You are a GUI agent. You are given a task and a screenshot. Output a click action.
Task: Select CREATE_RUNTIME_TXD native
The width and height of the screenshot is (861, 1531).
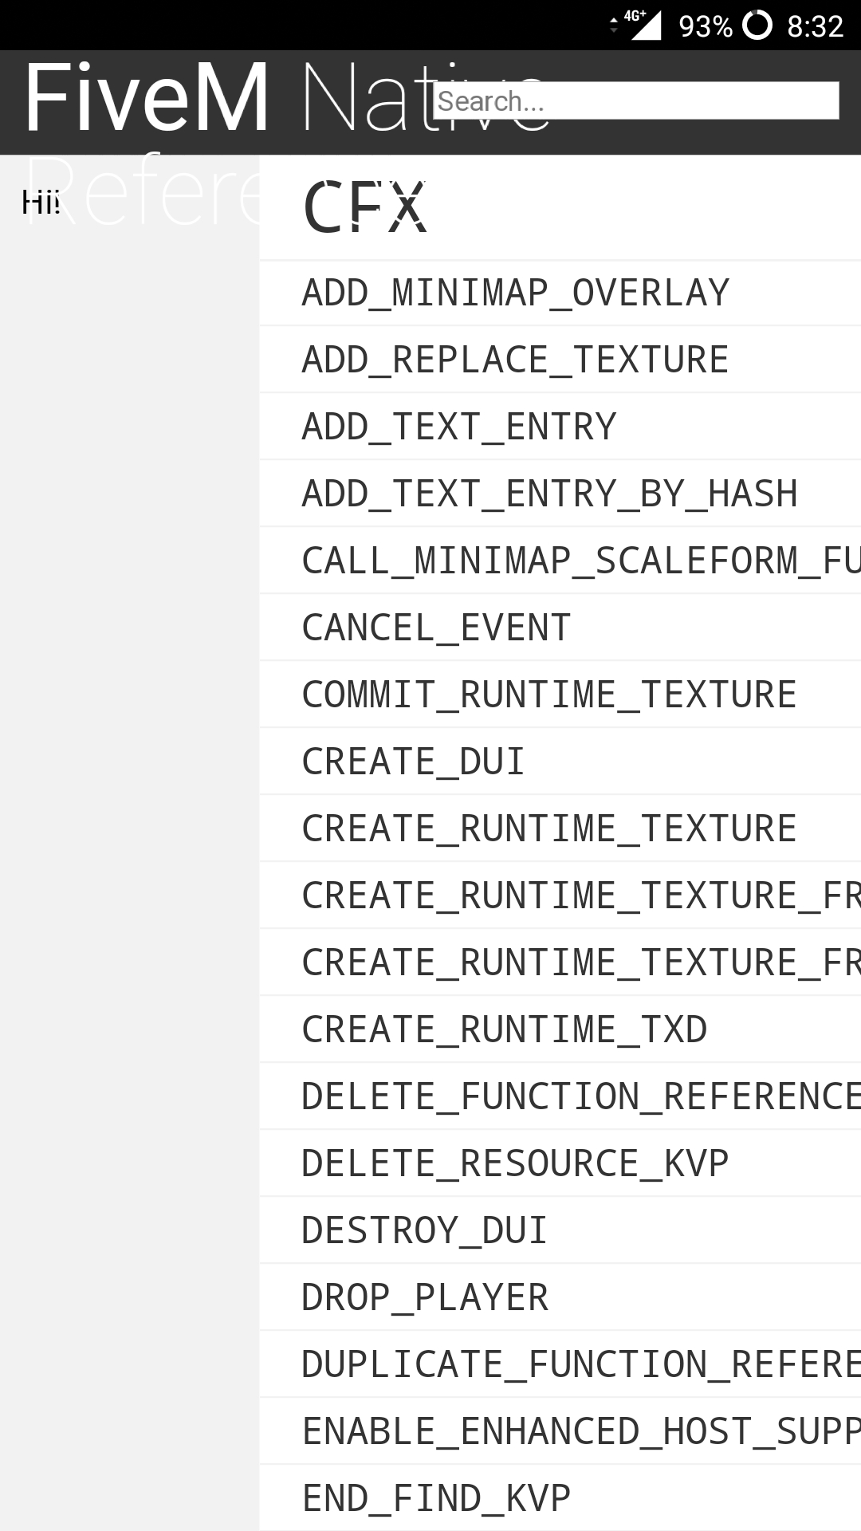click(x=504, y=1029)
